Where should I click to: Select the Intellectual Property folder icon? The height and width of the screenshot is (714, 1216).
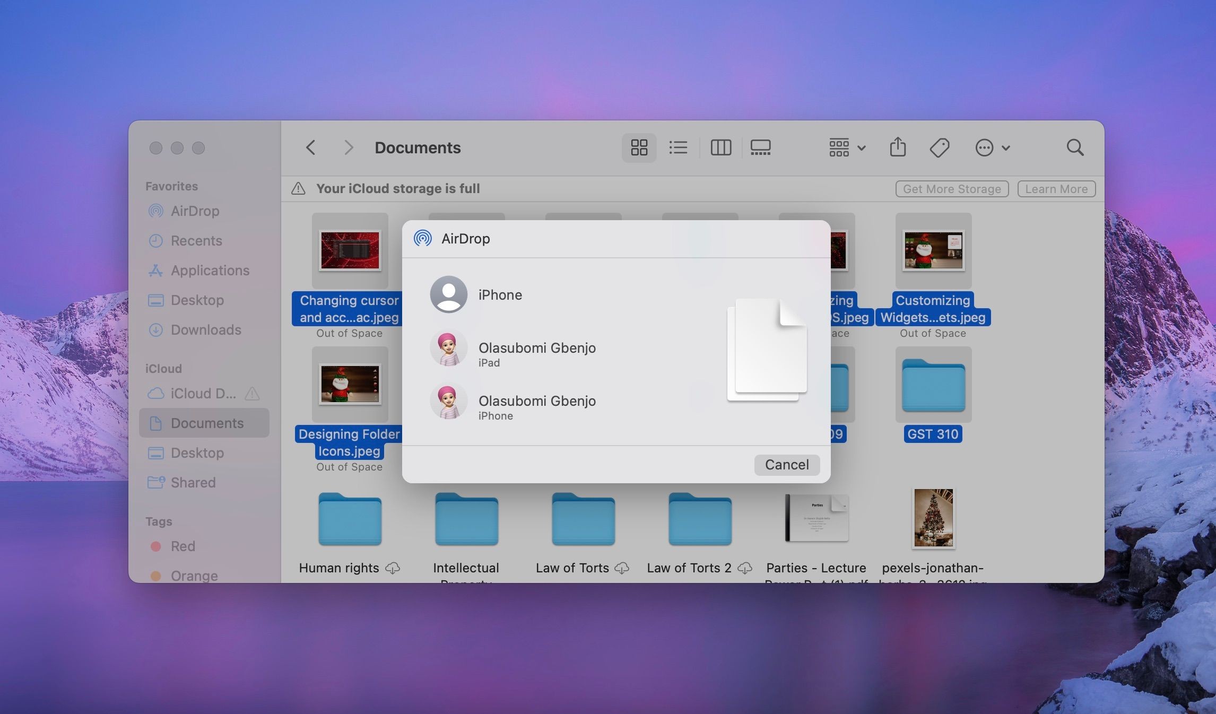[466, 519]
